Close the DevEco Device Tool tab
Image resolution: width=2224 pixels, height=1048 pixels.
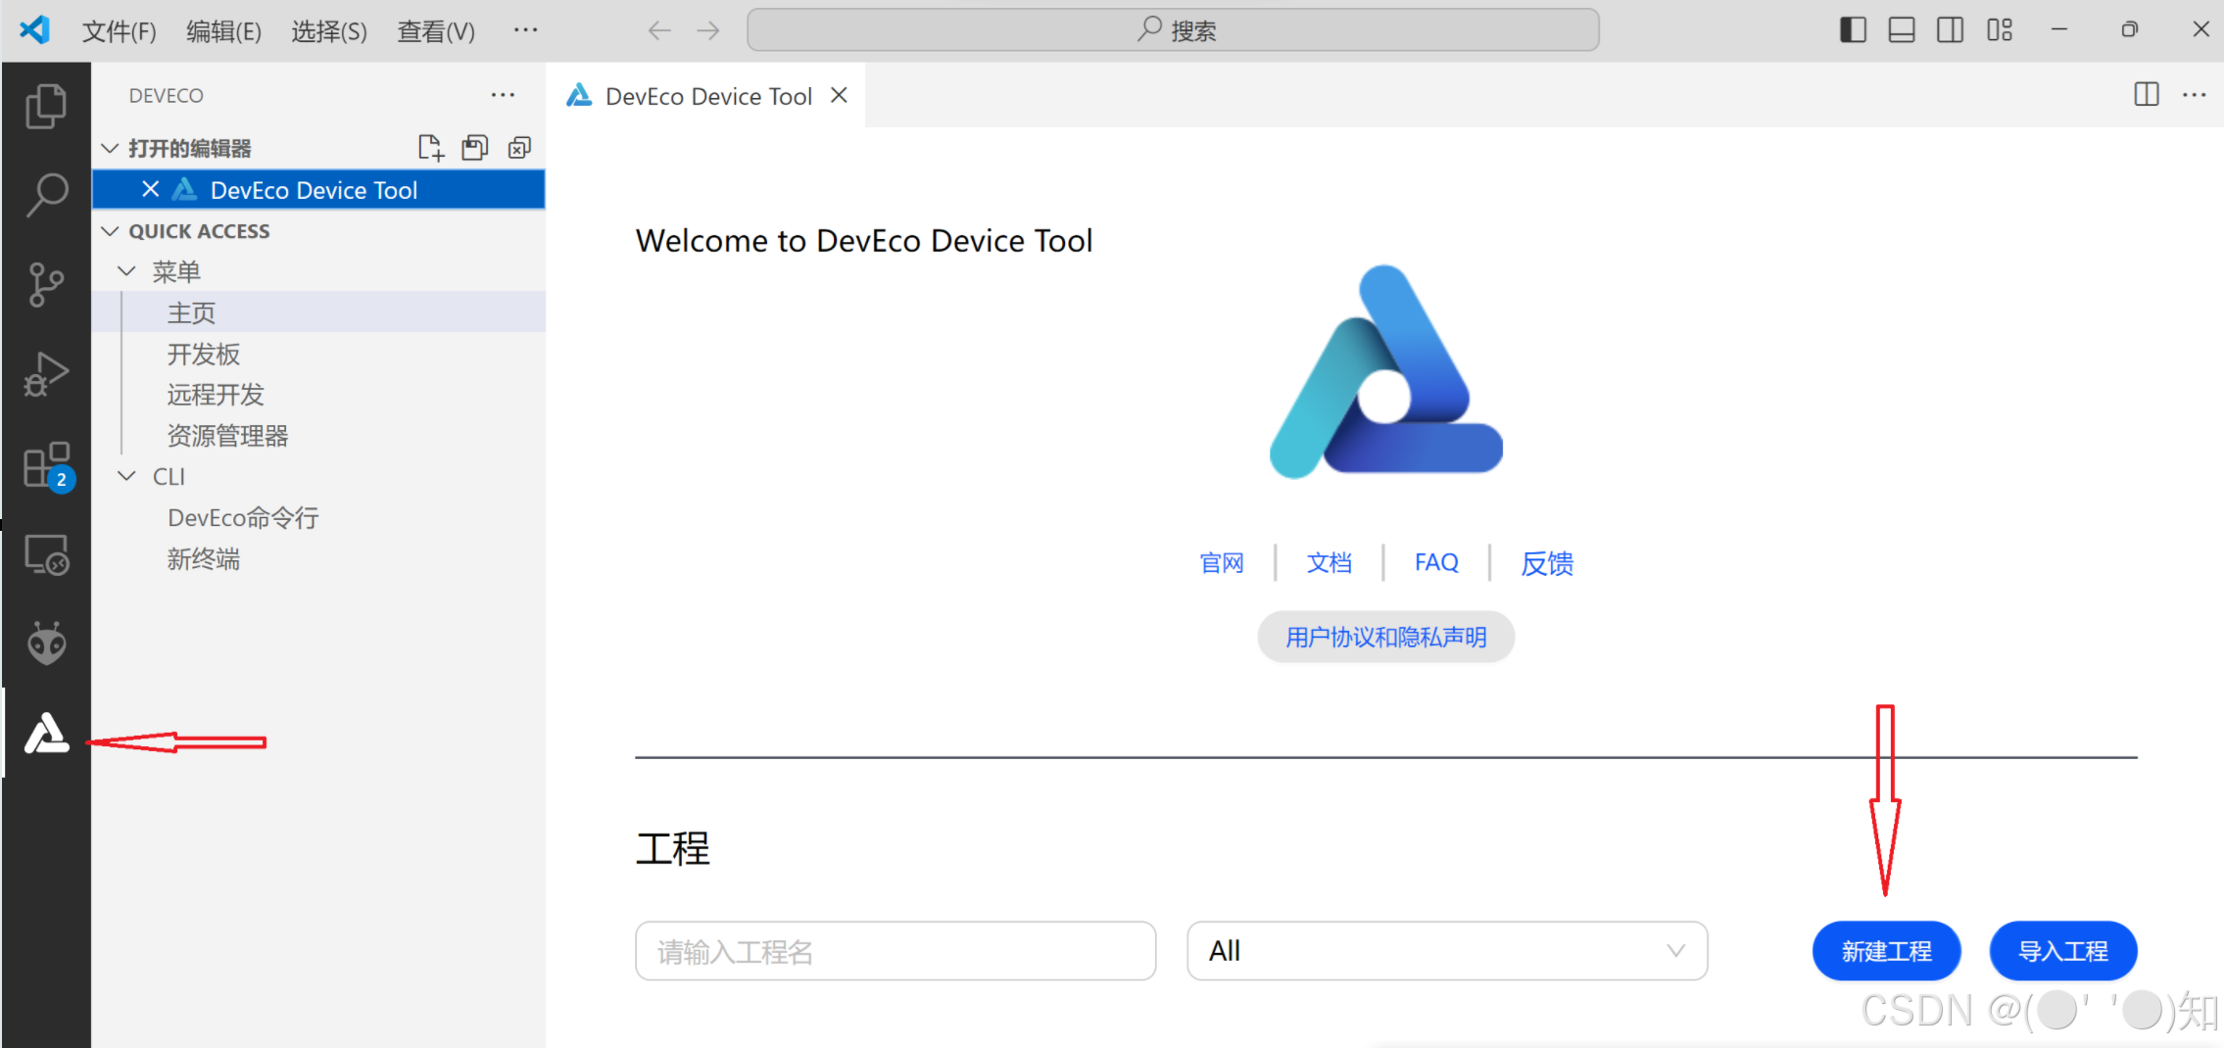(x=839, y=95)
